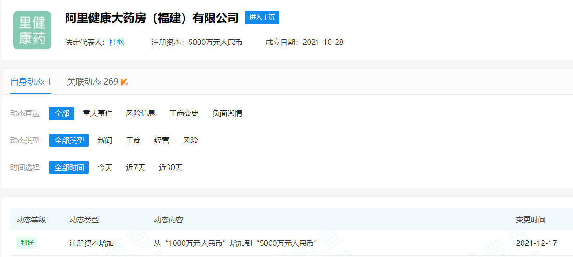Switch to 自身动态 tab
This screenshot has height=257, width=573.
tap(30, 82)
